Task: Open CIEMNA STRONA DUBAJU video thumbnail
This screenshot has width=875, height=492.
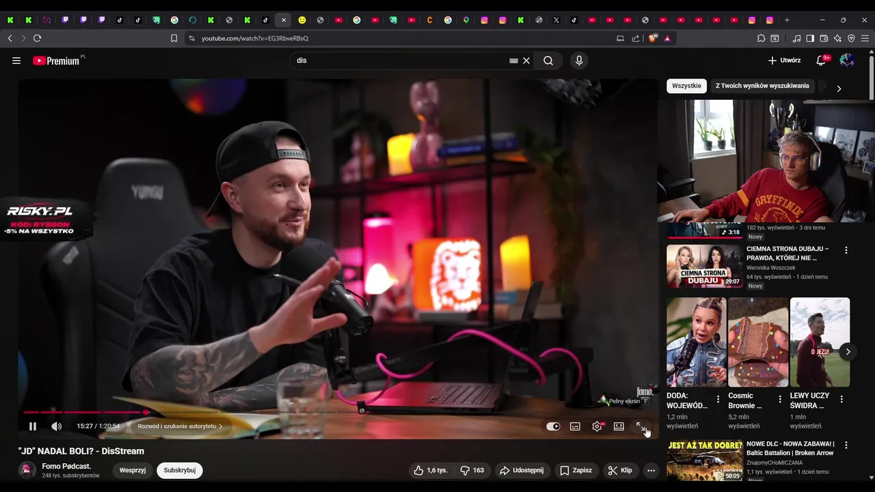Action: pos(704,266)
